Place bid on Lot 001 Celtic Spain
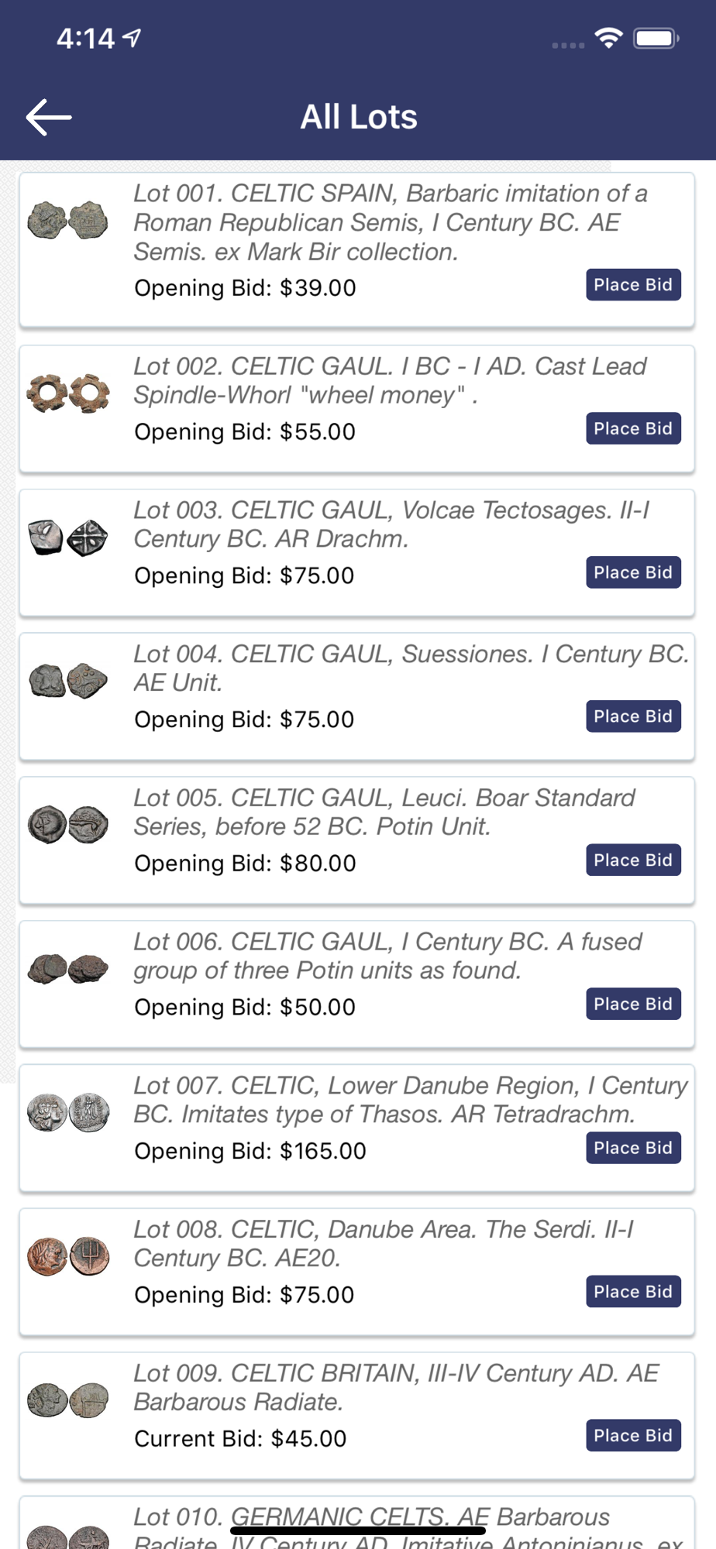This screenshot has height=1549, width=716. click(x=633, y=285)
